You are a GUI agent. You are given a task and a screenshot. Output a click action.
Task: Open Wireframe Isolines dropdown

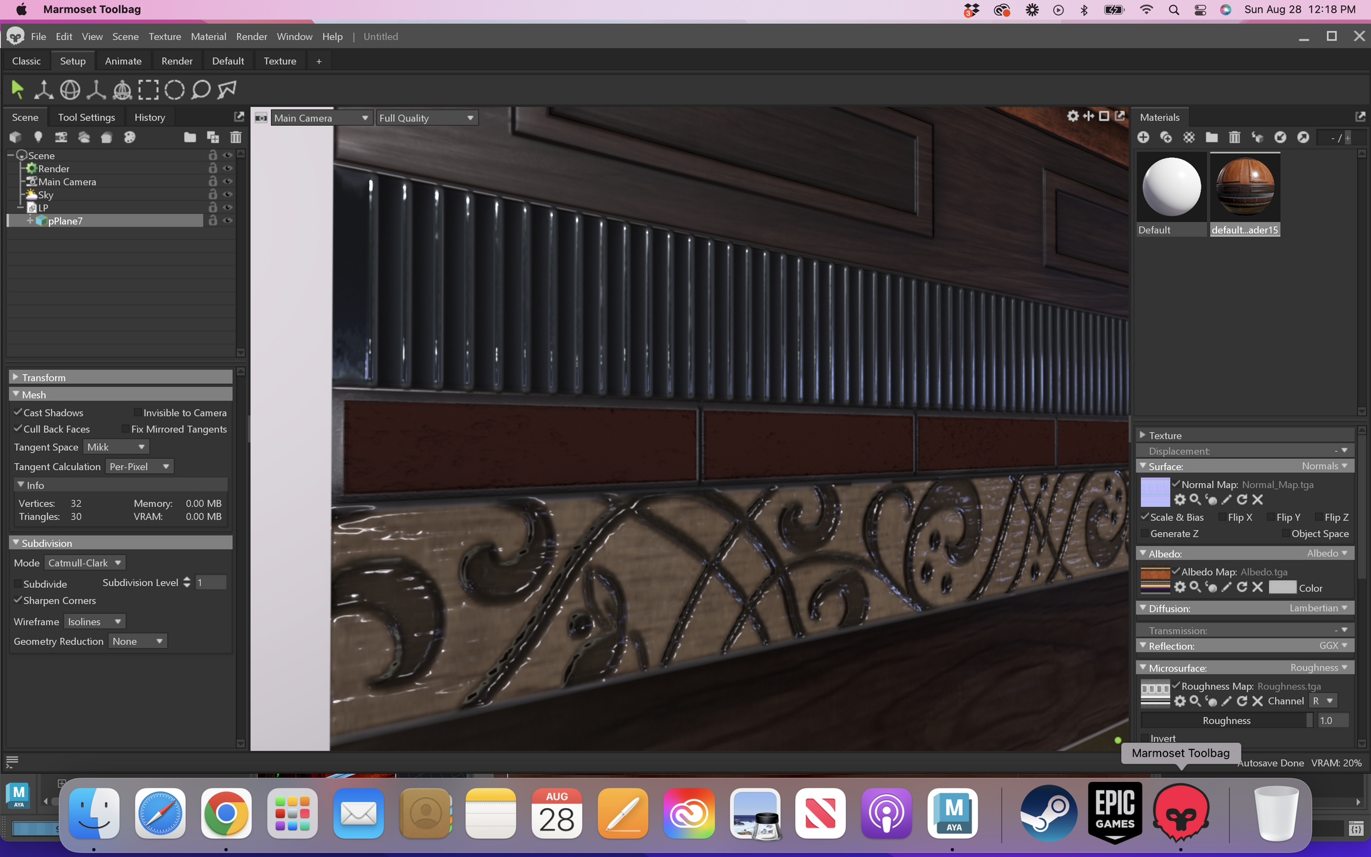95,622
